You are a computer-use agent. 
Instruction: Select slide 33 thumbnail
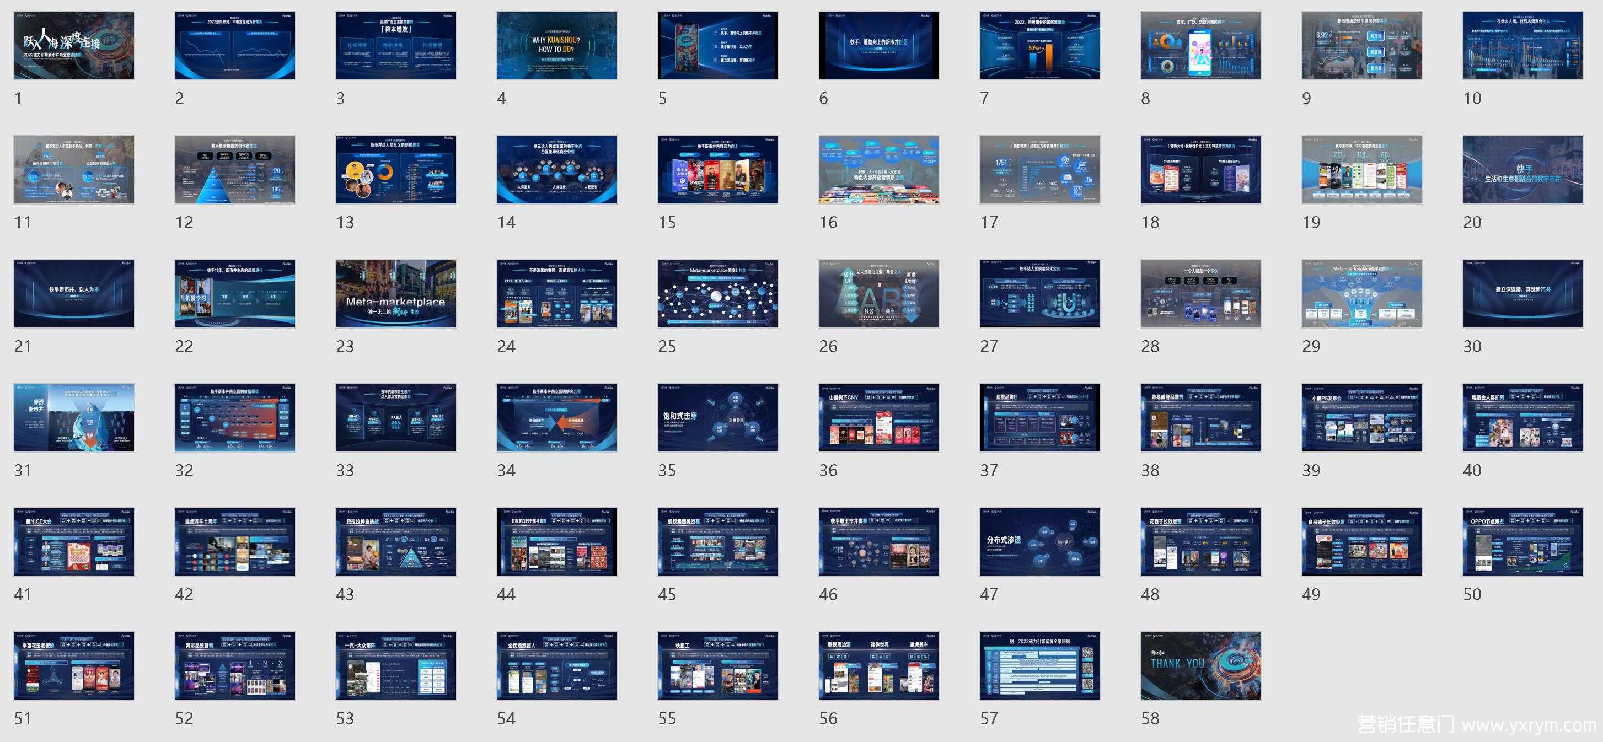coord(396,417)
